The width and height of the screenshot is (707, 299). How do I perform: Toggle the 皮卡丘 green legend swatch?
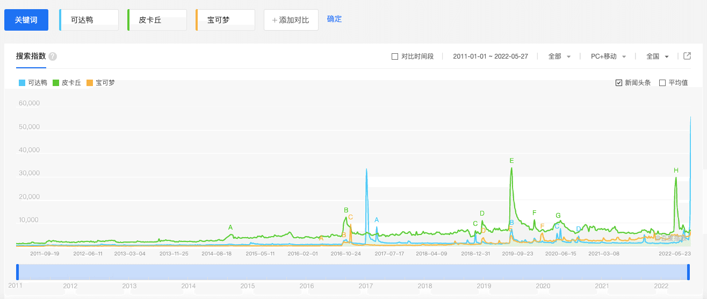click(56, 83)
